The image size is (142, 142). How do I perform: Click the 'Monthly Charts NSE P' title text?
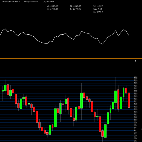tap(11, 2)
